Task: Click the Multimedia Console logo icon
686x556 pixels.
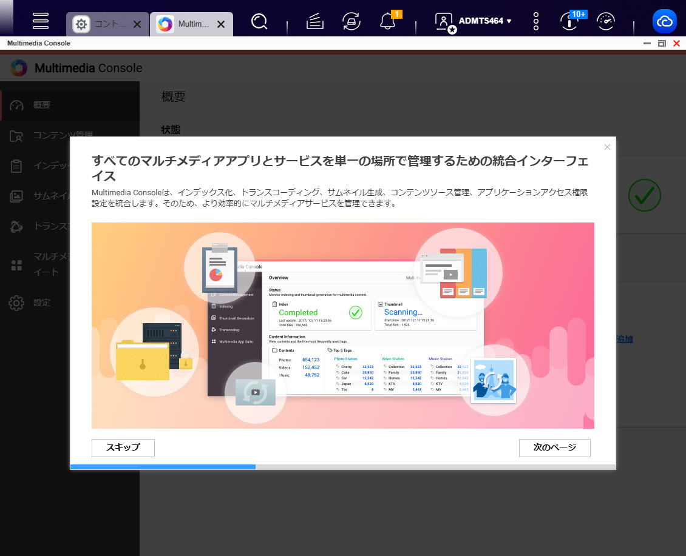Action: tap(19, 68)
